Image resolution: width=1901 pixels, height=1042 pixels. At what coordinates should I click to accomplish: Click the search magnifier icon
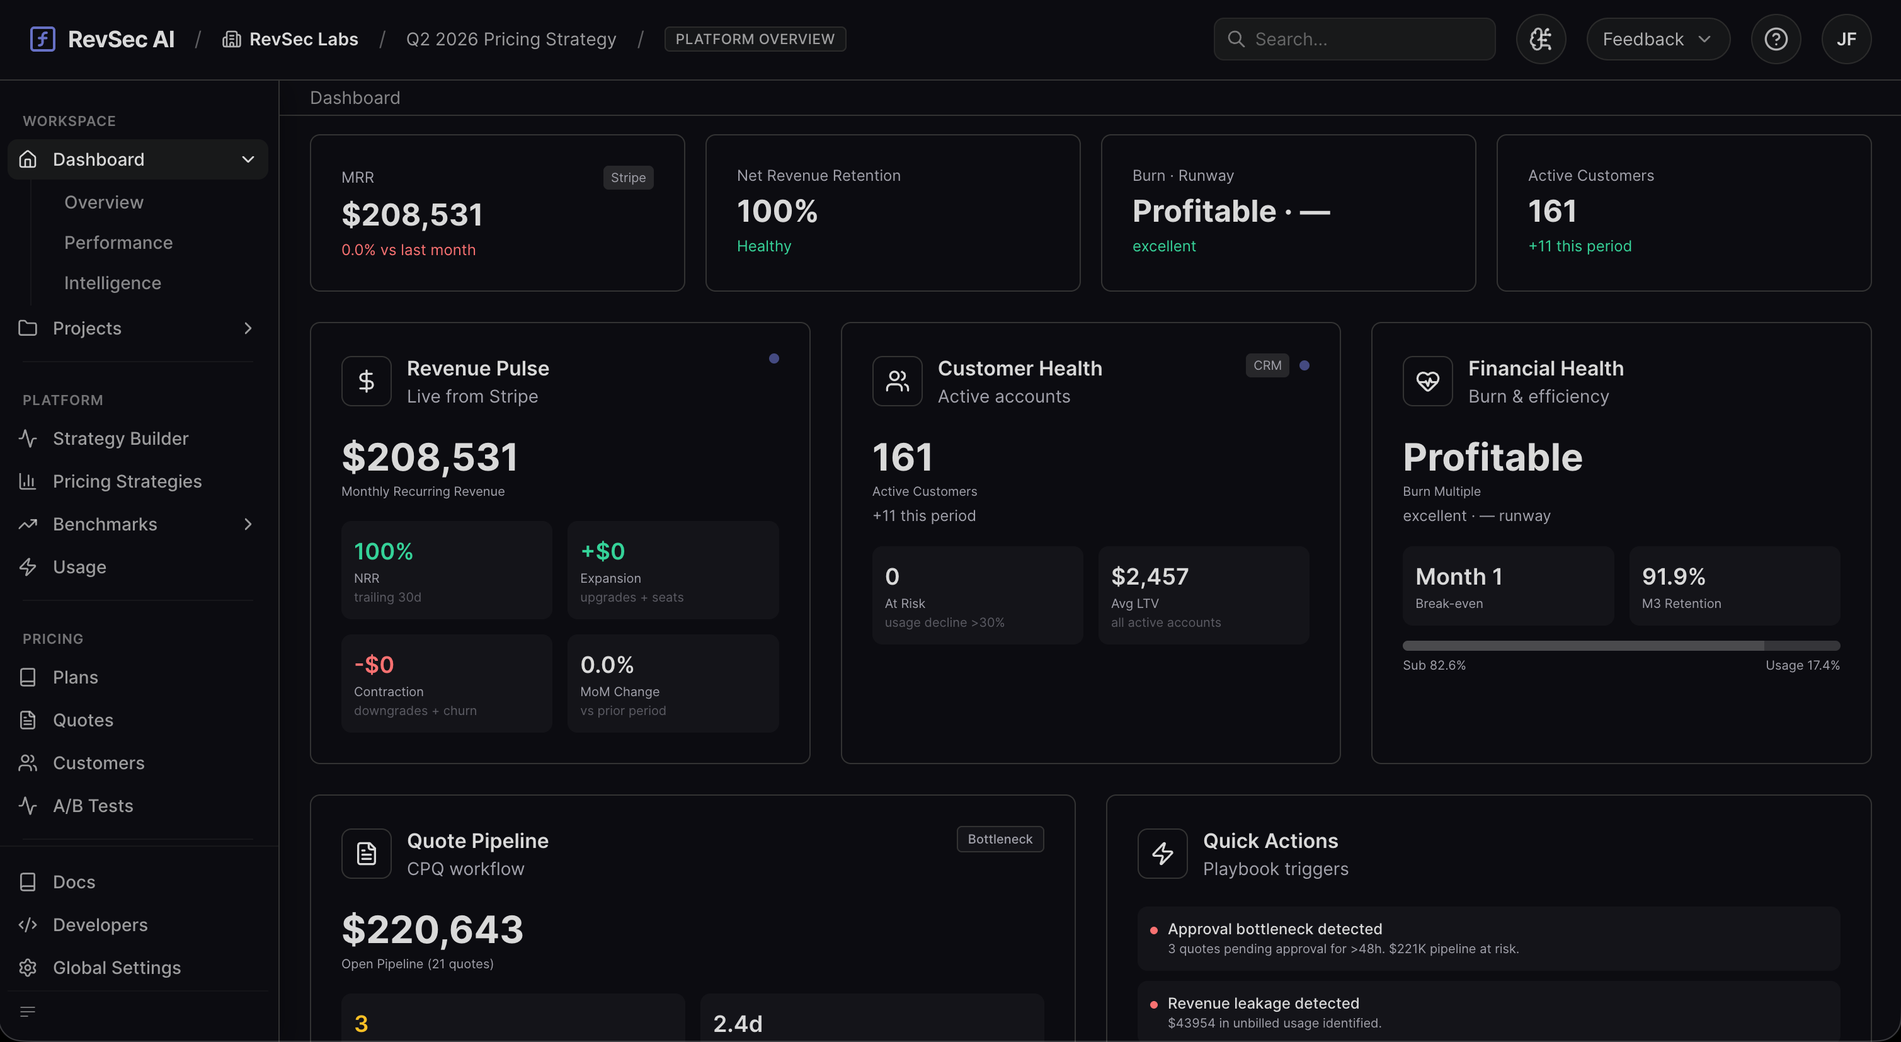(x=1236, y=39)
